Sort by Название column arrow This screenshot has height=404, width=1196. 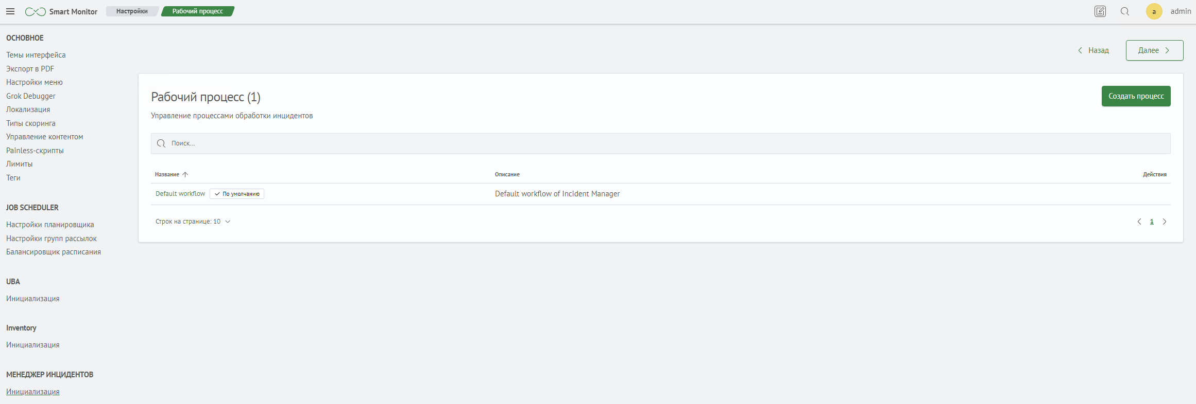[185, 175]
